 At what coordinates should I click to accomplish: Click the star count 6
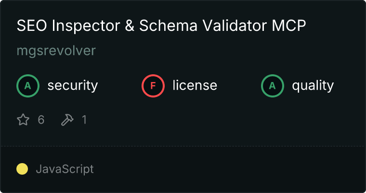(41, 120)
